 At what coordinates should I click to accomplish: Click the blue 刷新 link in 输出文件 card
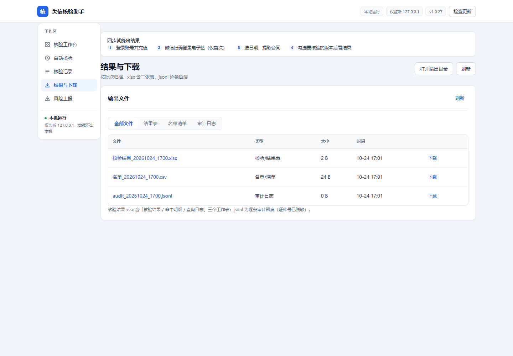point(460,98)
